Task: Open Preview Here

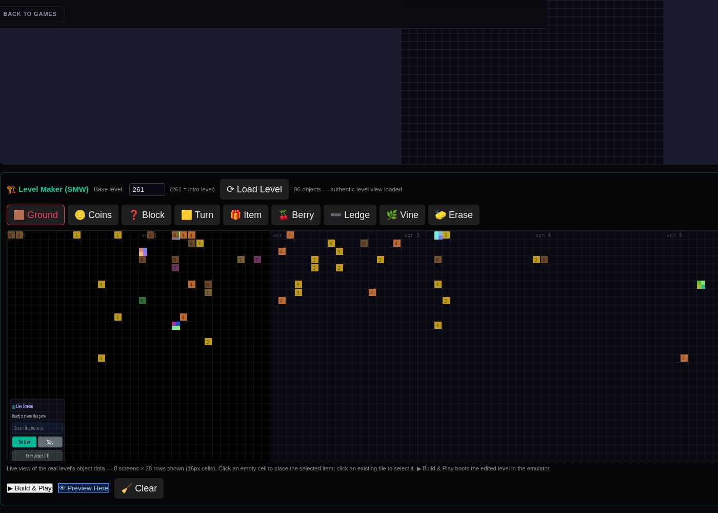Action: [x=84, y=488]
